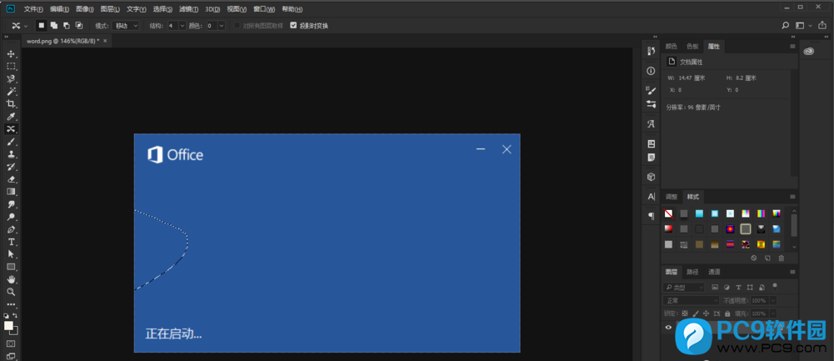
Task: Toggle lock transparent pixels icon
Action: tap(685, 313)
